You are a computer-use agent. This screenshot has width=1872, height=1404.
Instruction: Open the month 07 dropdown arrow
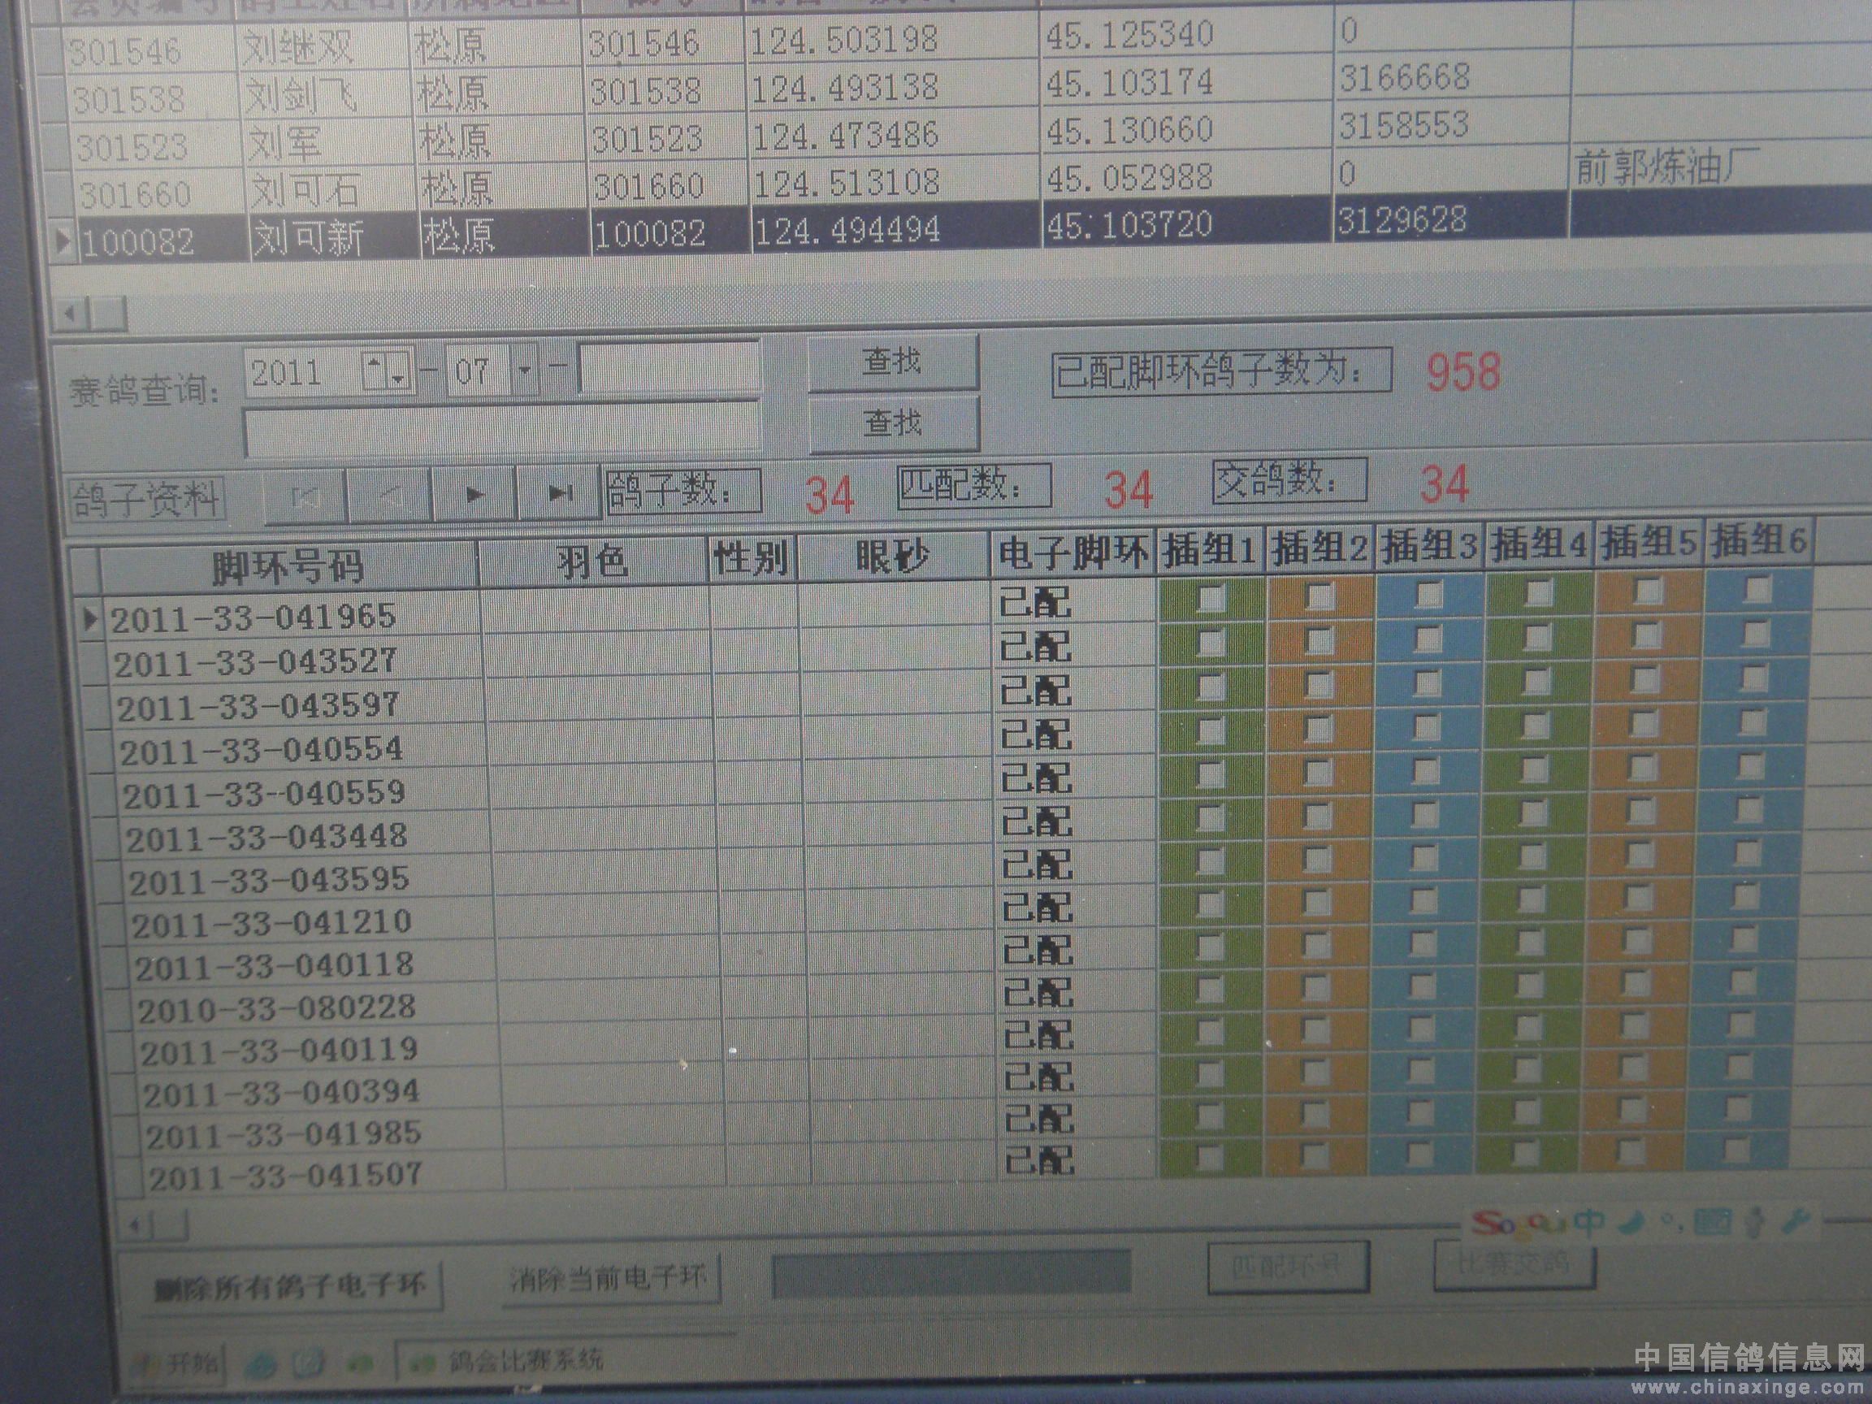[526, 370]
